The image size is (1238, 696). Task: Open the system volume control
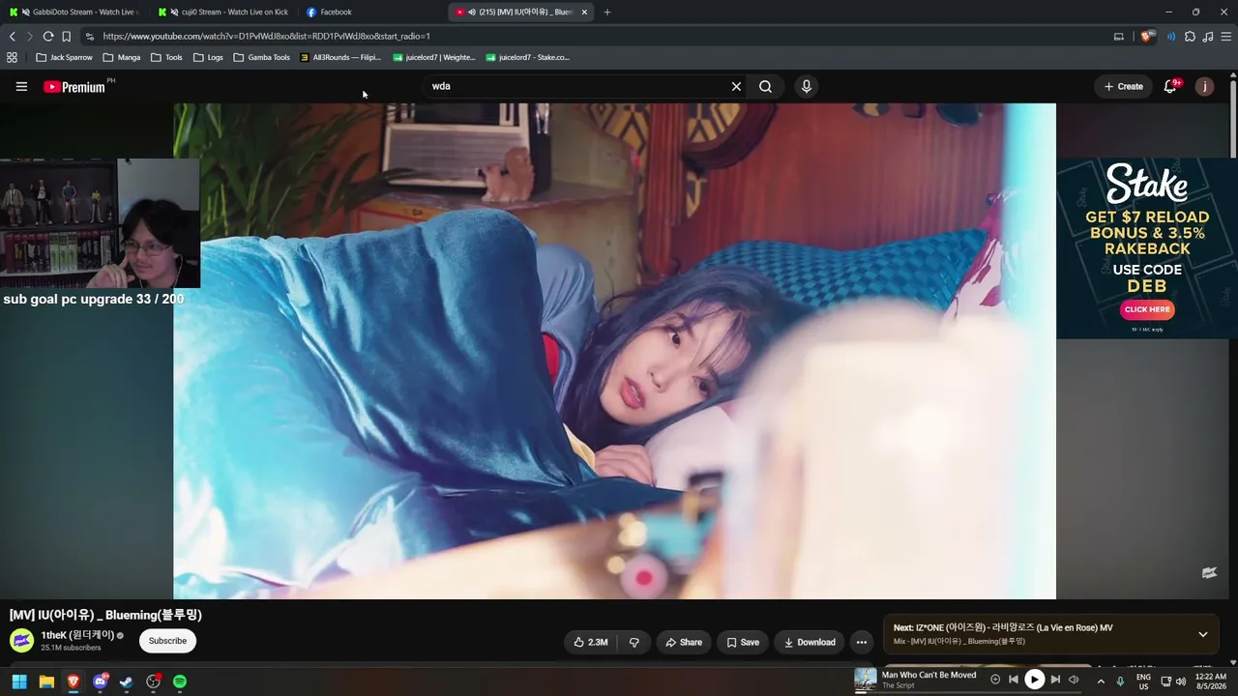tap(1181, 681)
